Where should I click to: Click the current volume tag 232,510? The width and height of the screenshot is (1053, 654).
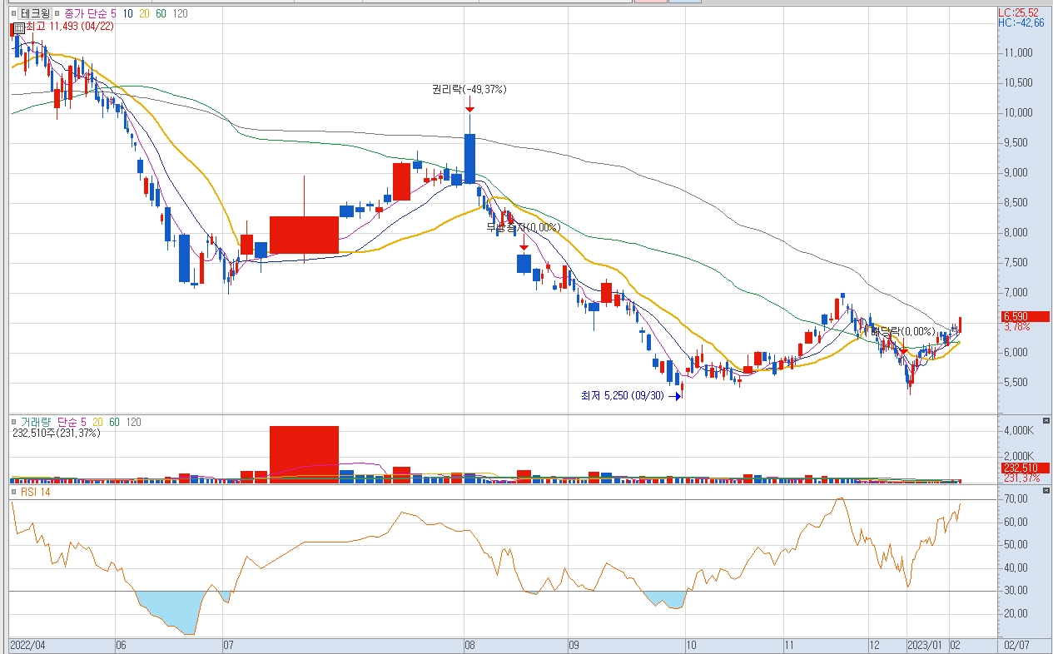[x=1024, y=468]
